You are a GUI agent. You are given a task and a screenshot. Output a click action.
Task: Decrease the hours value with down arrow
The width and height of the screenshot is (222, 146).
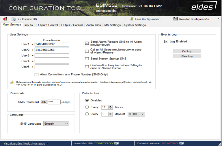111,108
